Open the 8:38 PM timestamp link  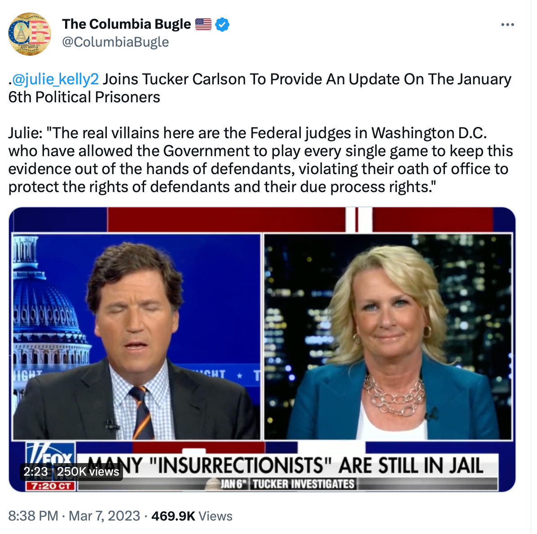tap(33, 516)
